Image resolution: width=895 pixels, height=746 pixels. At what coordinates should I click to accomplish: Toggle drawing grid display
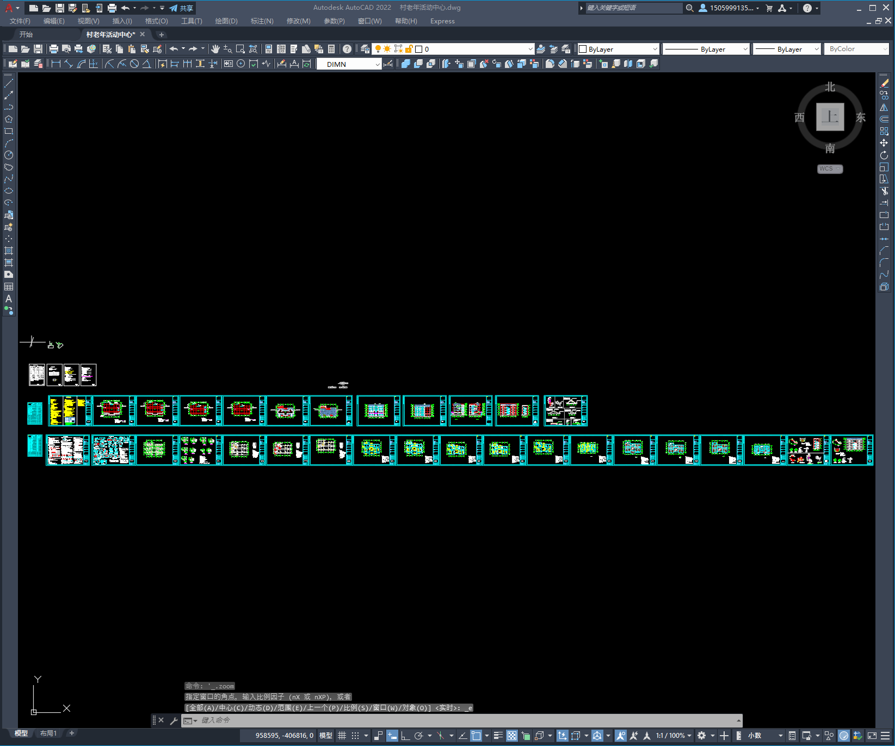pos(342,736)
